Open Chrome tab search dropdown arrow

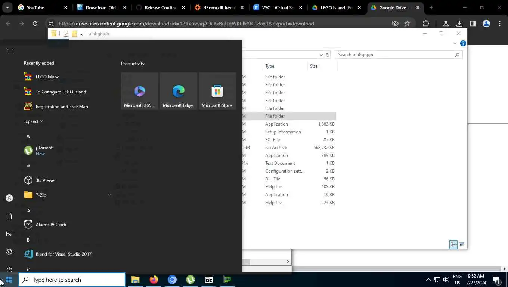pos(7,7)
